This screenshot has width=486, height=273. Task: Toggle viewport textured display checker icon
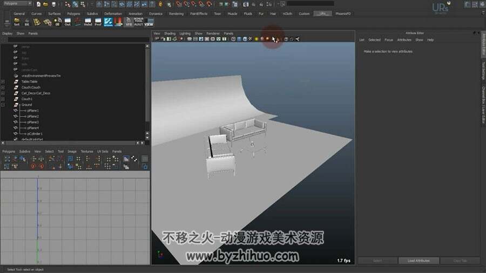[x=251, y=39]
